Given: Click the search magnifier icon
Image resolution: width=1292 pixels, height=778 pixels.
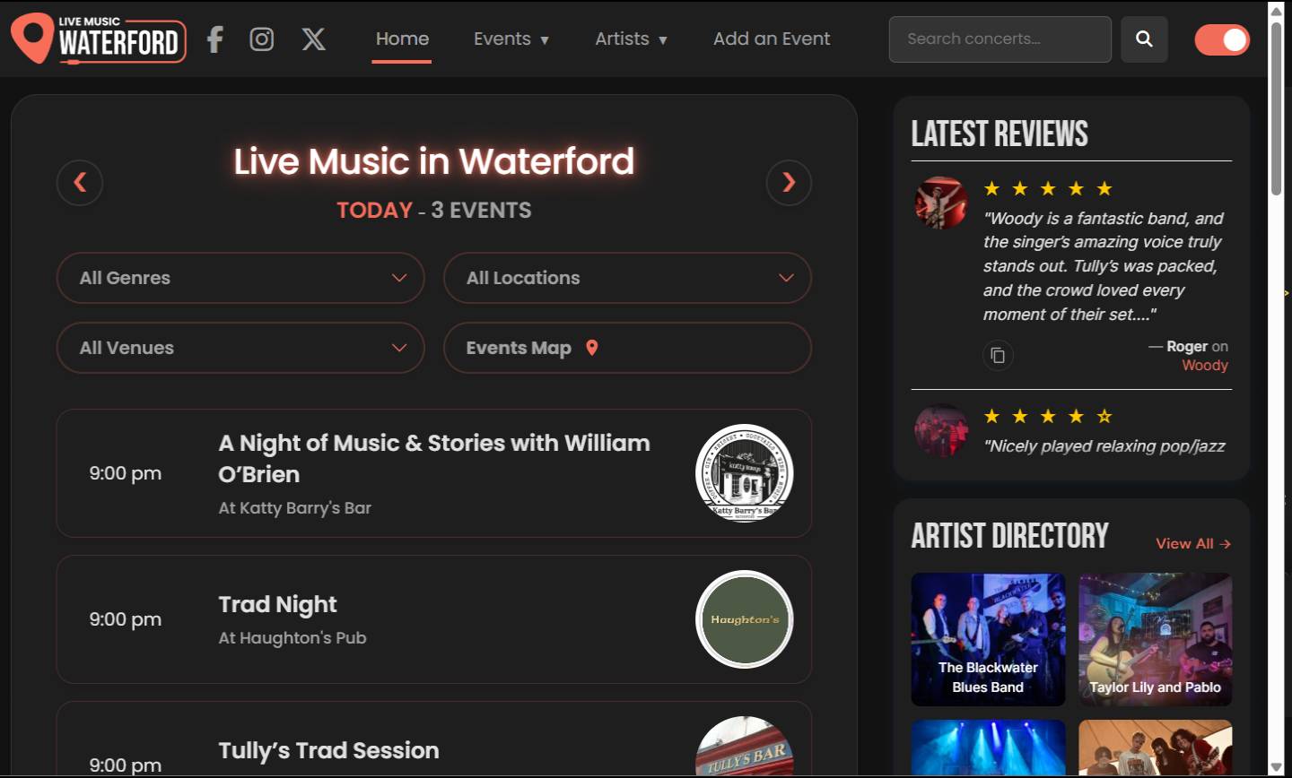Looking at the screenshot, I should point(1144,39).
